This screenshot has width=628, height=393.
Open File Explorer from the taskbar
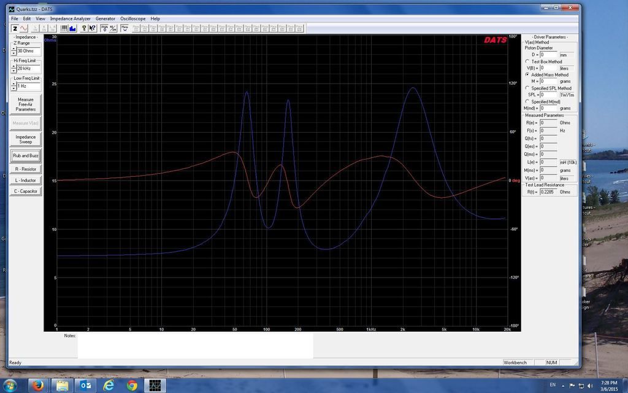click(x=63, y=386)
